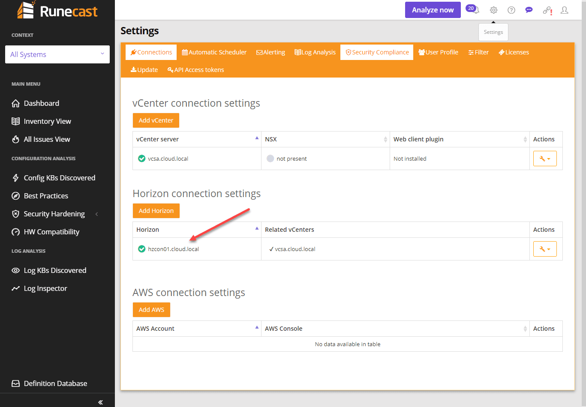Viewport: 586px width, 407px height.
Task: Click the Runecast logo
Action: [x=57, y=10]
